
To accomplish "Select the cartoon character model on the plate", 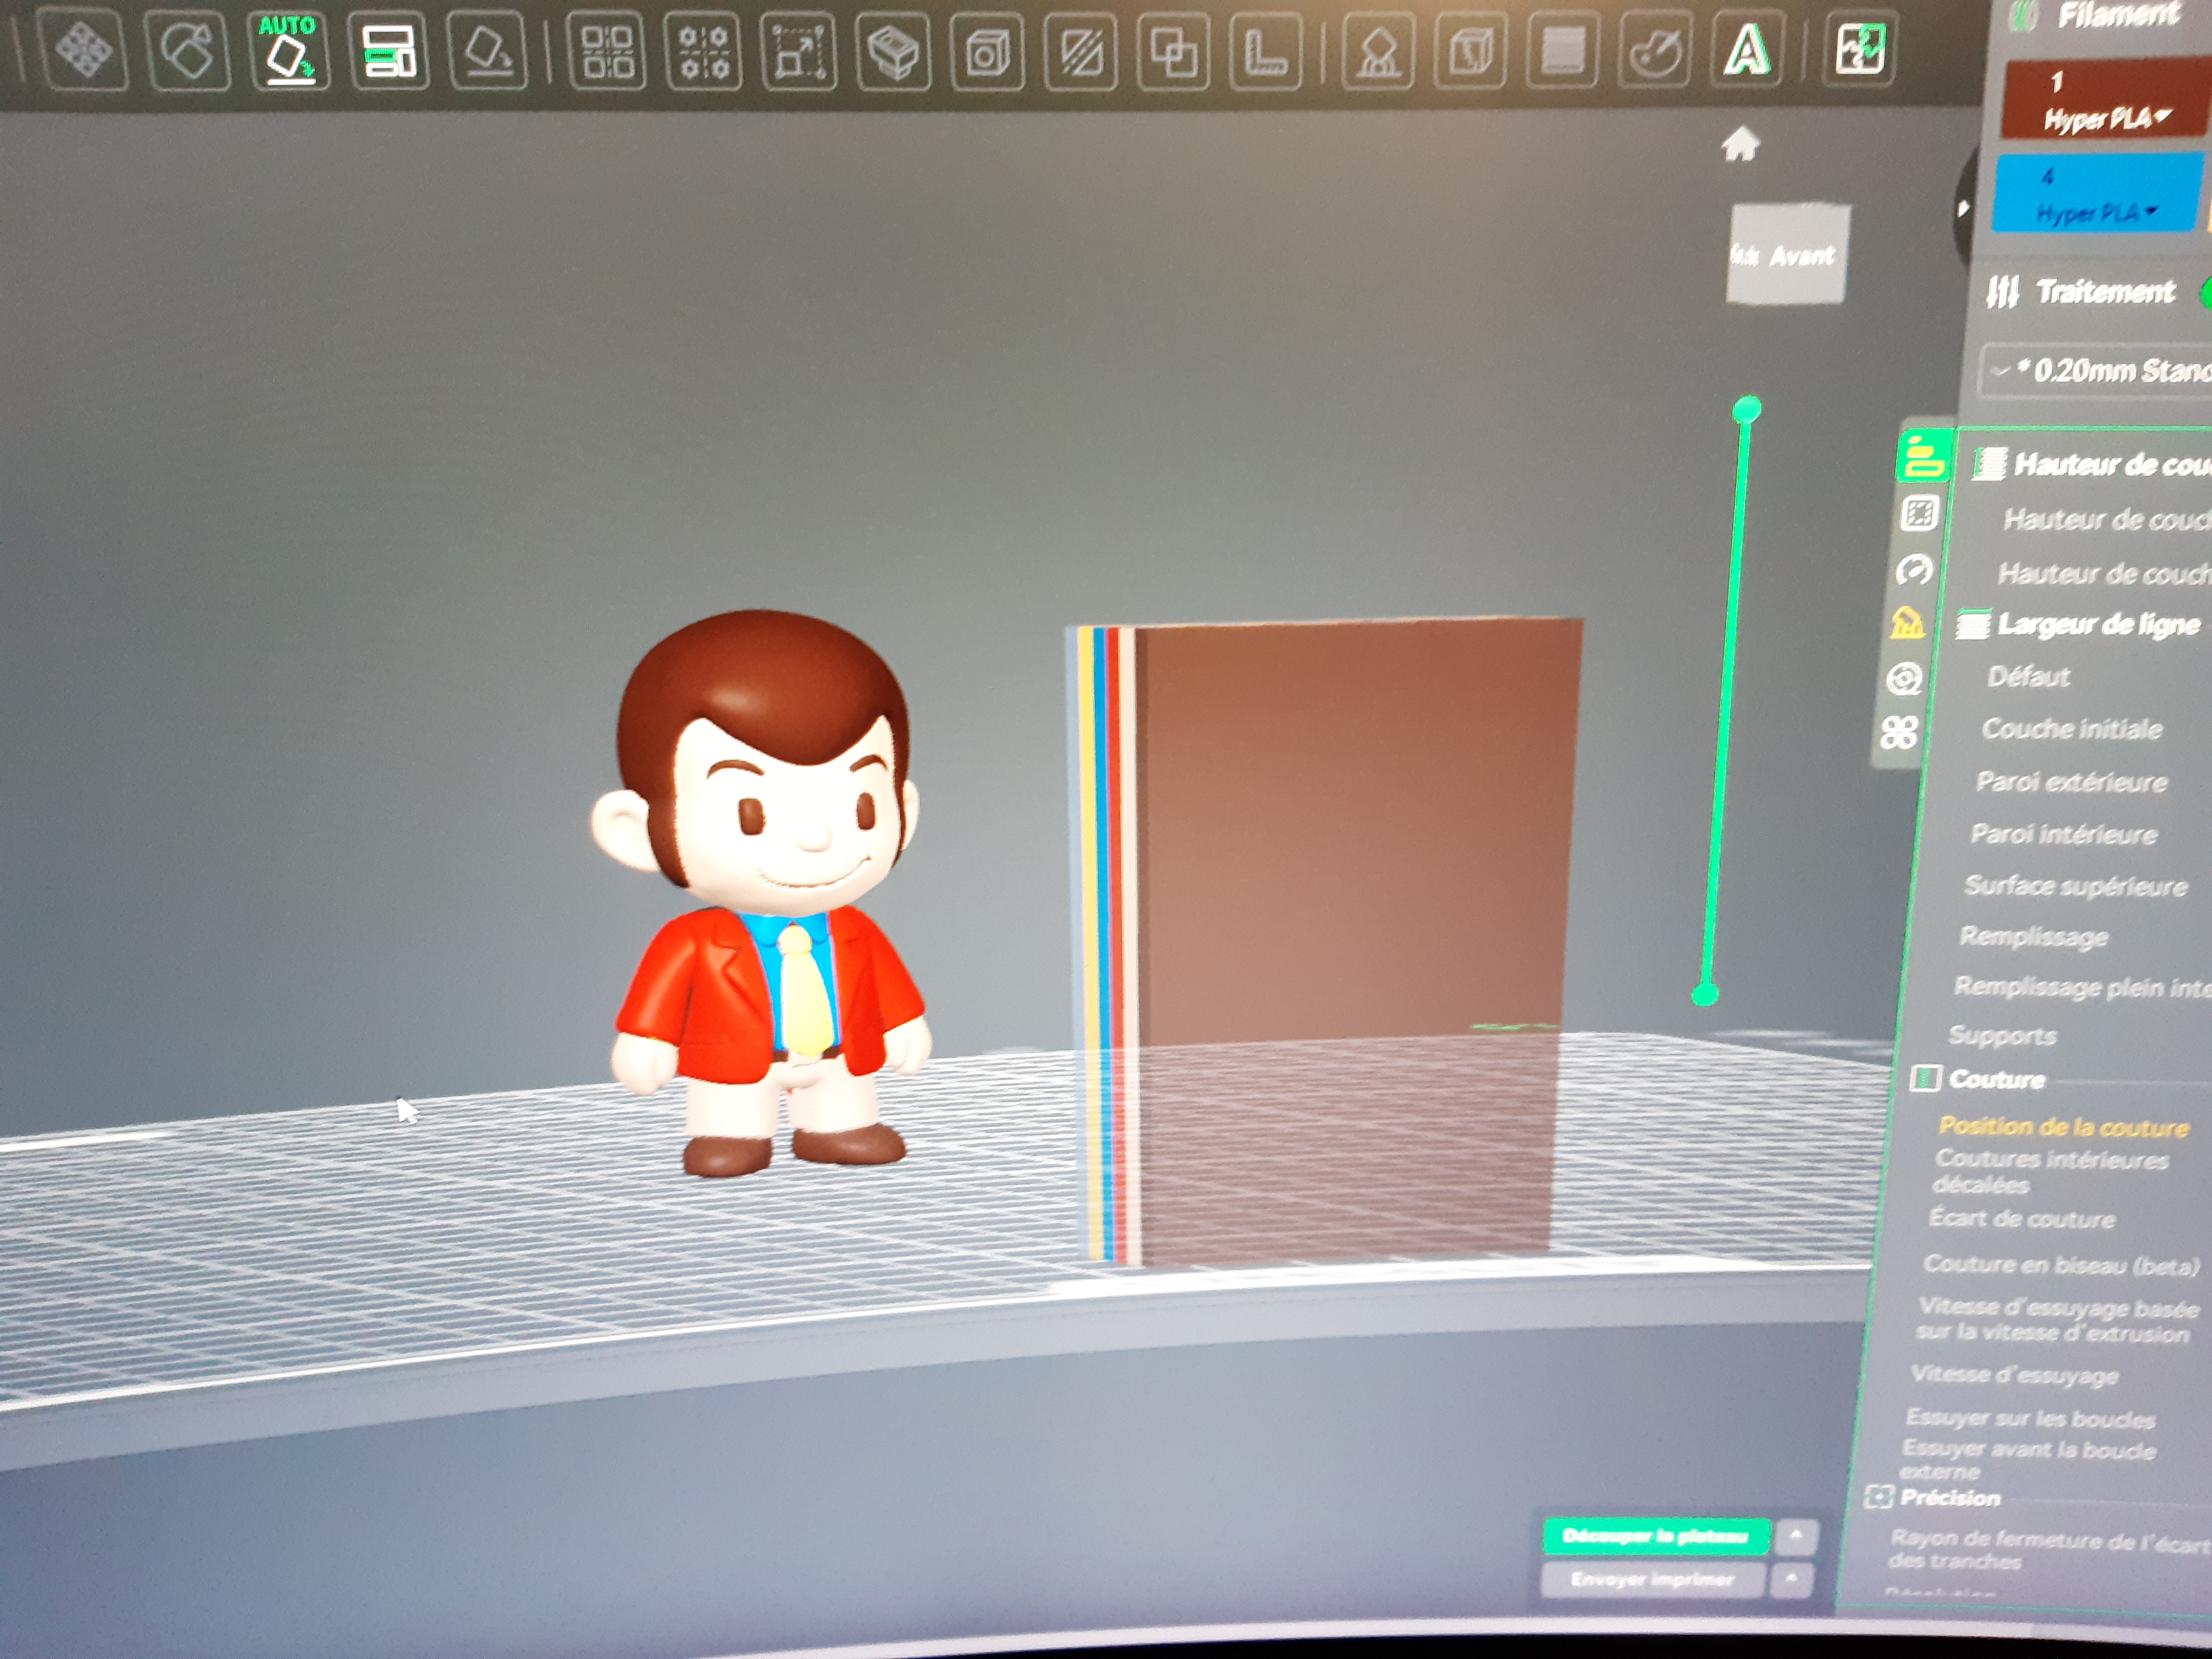I will point(765,890).
